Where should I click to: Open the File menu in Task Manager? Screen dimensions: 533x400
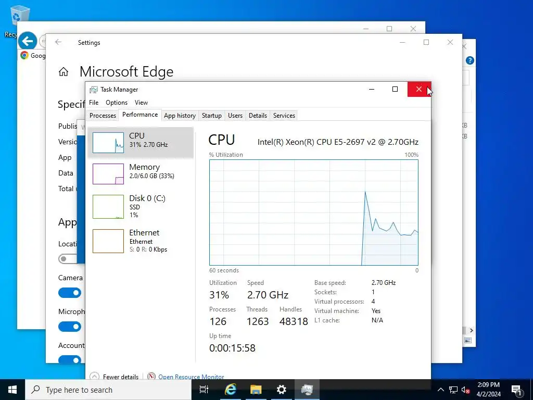tap(94, 103)
